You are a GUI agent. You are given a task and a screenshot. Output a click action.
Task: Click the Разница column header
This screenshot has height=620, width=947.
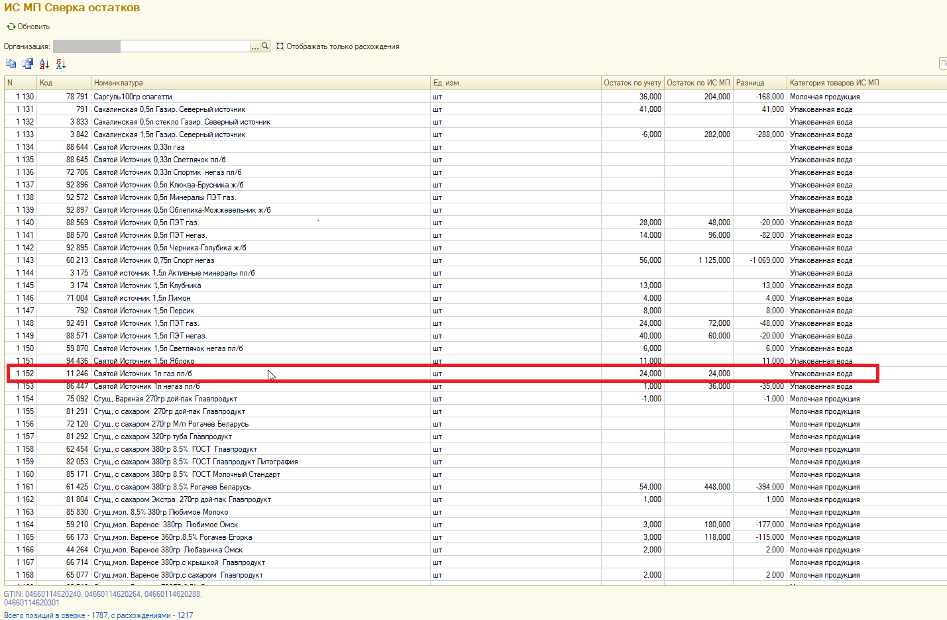click(759, 83)
